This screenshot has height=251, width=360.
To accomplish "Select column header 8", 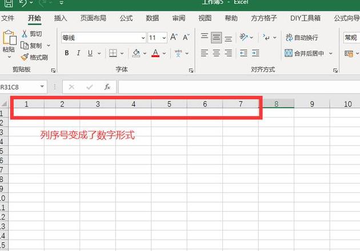I will click(x=276, y=104).
